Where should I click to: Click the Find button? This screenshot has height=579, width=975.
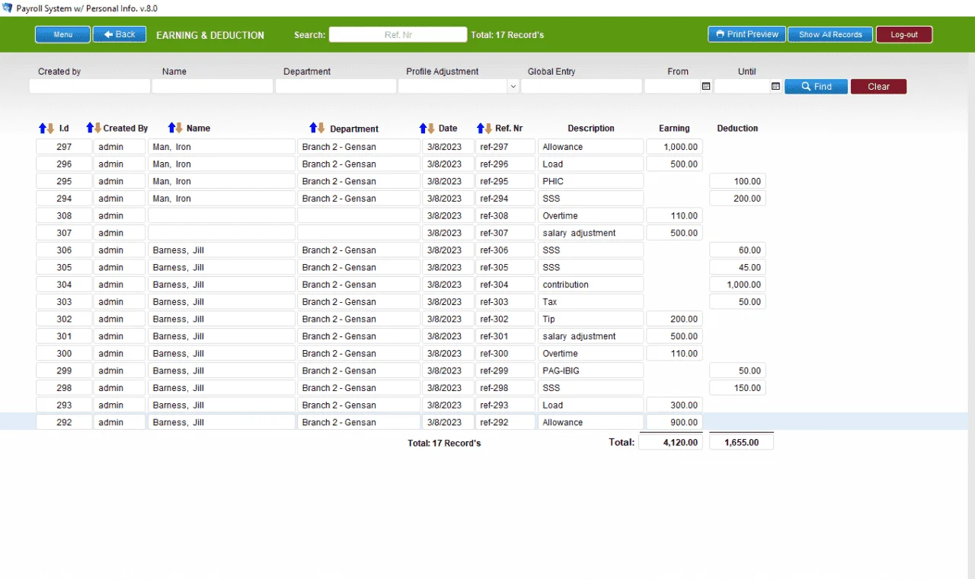816,87
